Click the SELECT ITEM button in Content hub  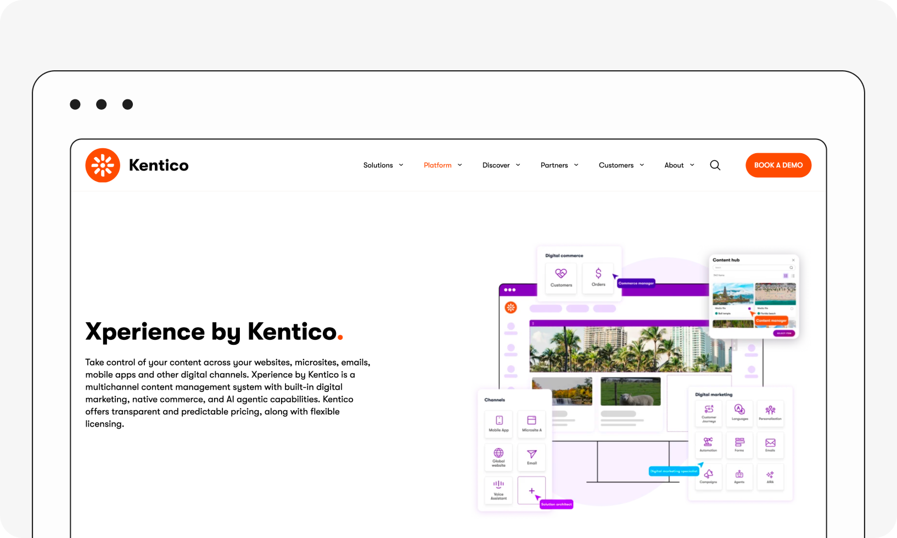pyautogui.click(x=784, y=333)
